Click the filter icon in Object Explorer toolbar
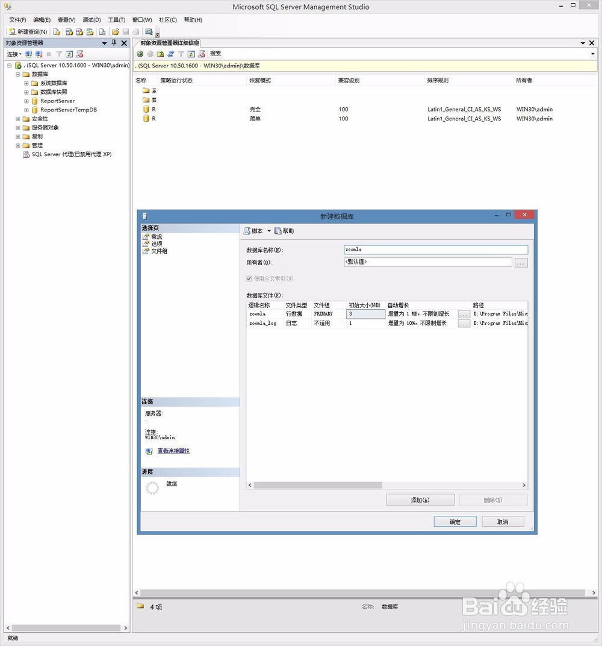The image size is (602, 646). coord(59,54)
